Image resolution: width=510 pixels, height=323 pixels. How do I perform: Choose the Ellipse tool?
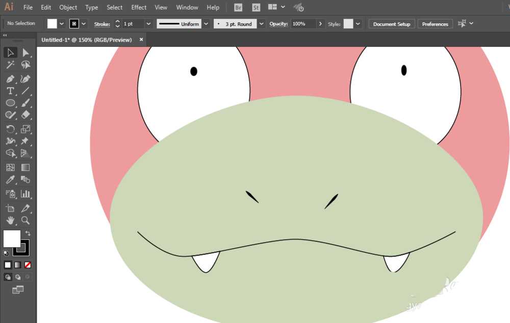[10, 103]
